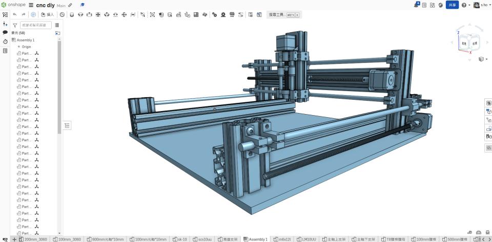
Task: Switch to the sk-10 tab
Action: pyautogui.click(x=181, y=239)
